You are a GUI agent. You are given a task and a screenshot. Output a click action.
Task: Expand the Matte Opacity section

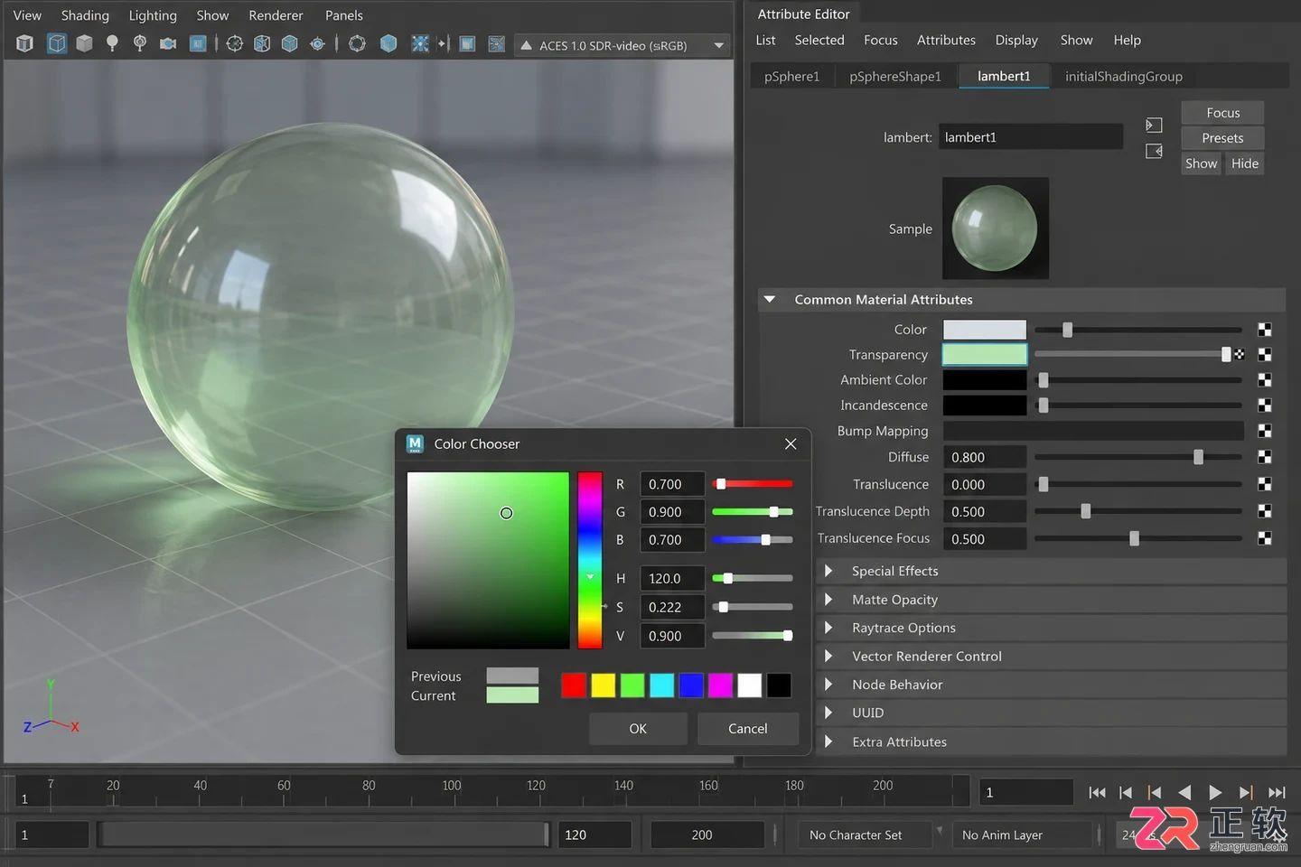click(828, 600)
